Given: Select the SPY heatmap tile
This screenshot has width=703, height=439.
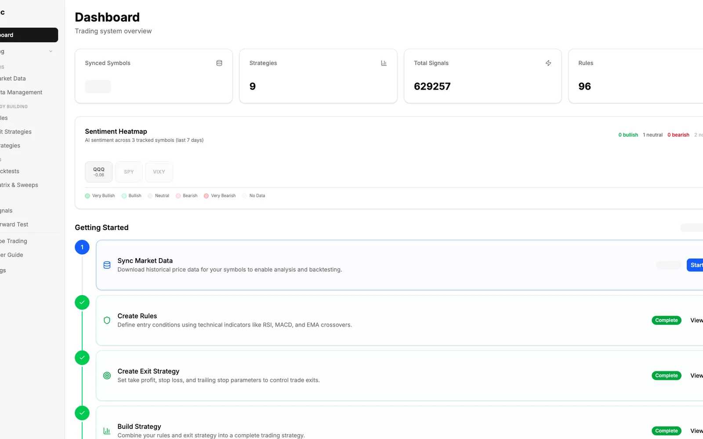Looking at the screenshot, I should pyautogui.click(x=129, y=172).
